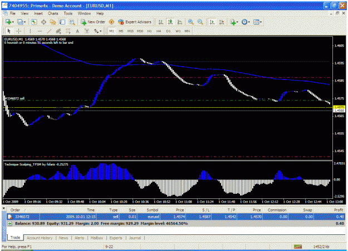Screen dimensions: 348x251
Task: Switch to Experts tab
Action: [116, 238]
